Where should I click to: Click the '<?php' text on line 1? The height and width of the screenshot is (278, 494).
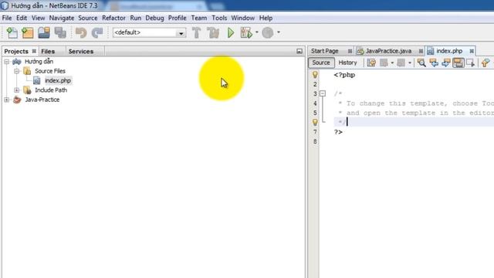pos(344,75)
